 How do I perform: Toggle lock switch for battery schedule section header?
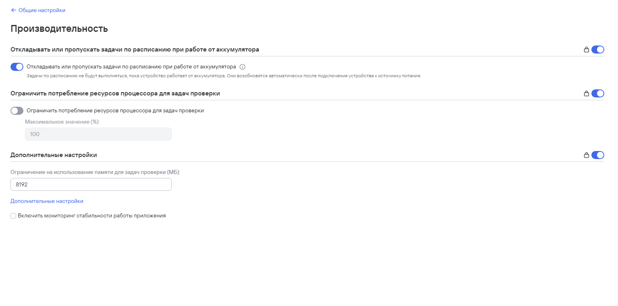pyautogui.click(x=598, y=50)
